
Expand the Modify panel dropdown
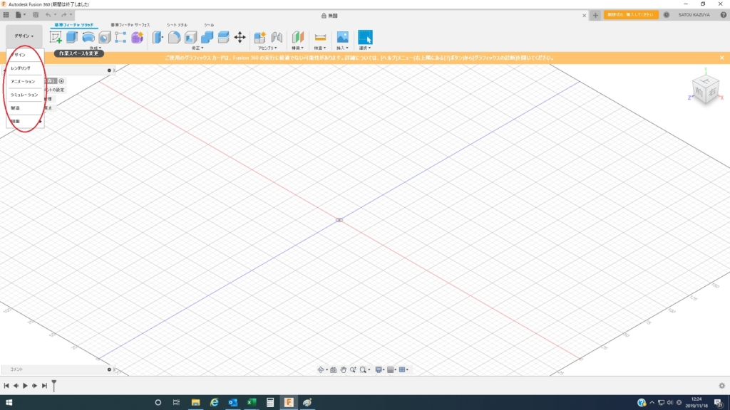coord(197,48)
